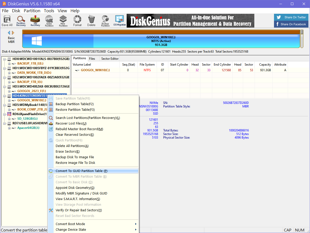Image resolution: width=310 pixels, height=233 pixels.
Task: Collapse the HD1 WDCWD1005FBYZ disk node
Action: tap(5, 68)
